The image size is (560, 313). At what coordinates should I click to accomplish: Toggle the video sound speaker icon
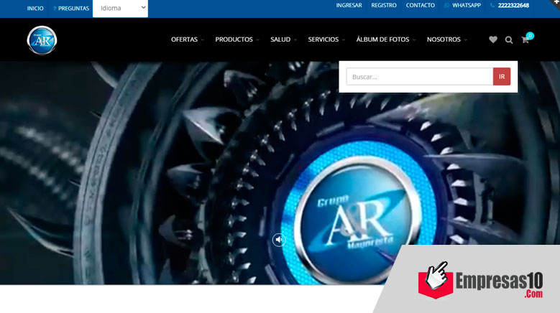click(279, 240)
